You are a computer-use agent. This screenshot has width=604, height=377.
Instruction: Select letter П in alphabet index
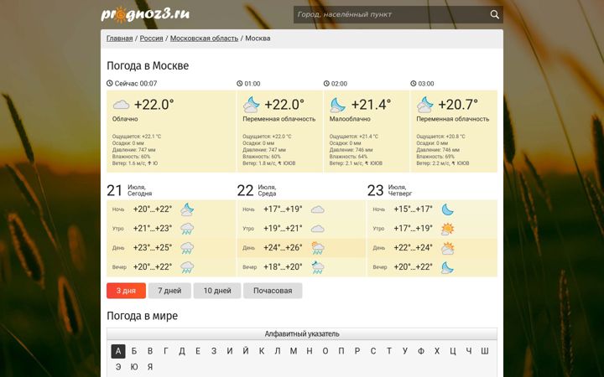[341, 351]
